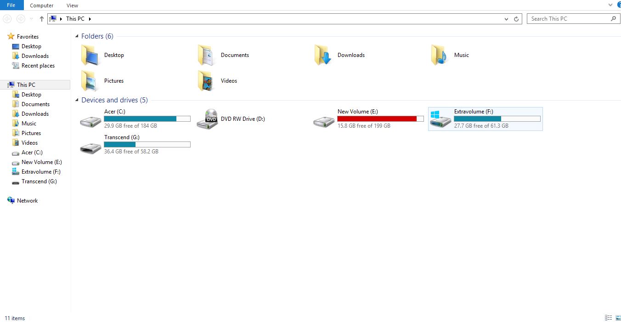621x322 pixels.
Task: Open the View ribbon tab
Action: coord(72,6)
